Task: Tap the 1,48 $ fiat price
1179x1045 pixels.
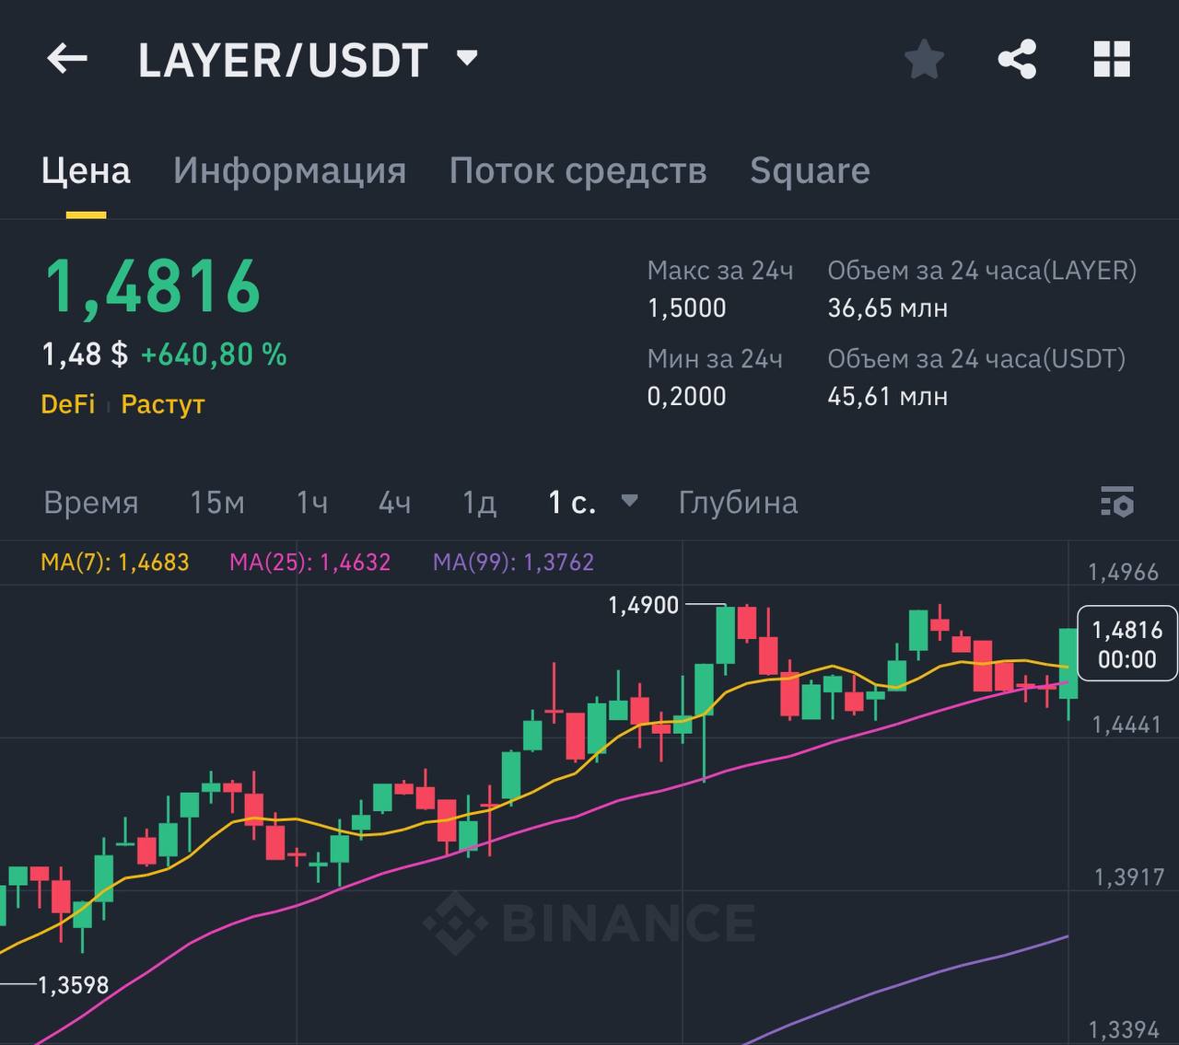Action: click(x=85, y=354)
